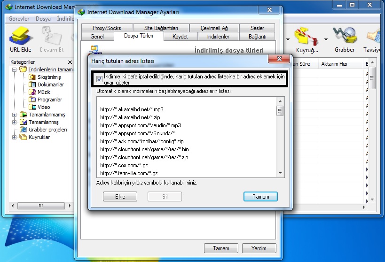Screen dimensions: 385x262
Task: Close the Kategoriler panel
Action: click(70, 62)
